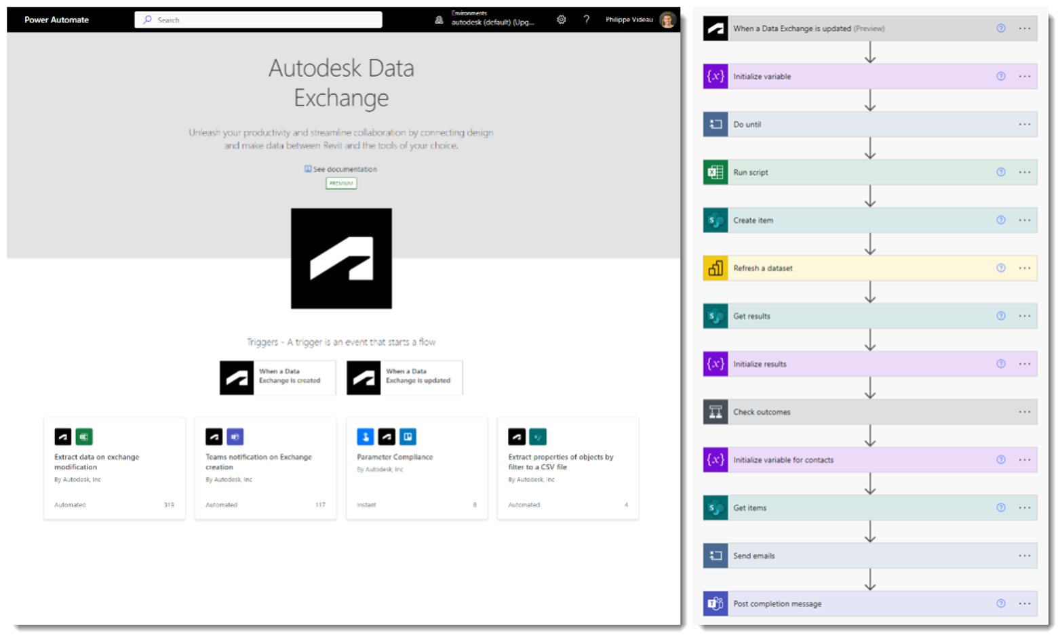This screenshot has height=637, width=1058.
Task: Click the Check outcomes condition icon
Action: pyautogui.click(x=716, y=412)
